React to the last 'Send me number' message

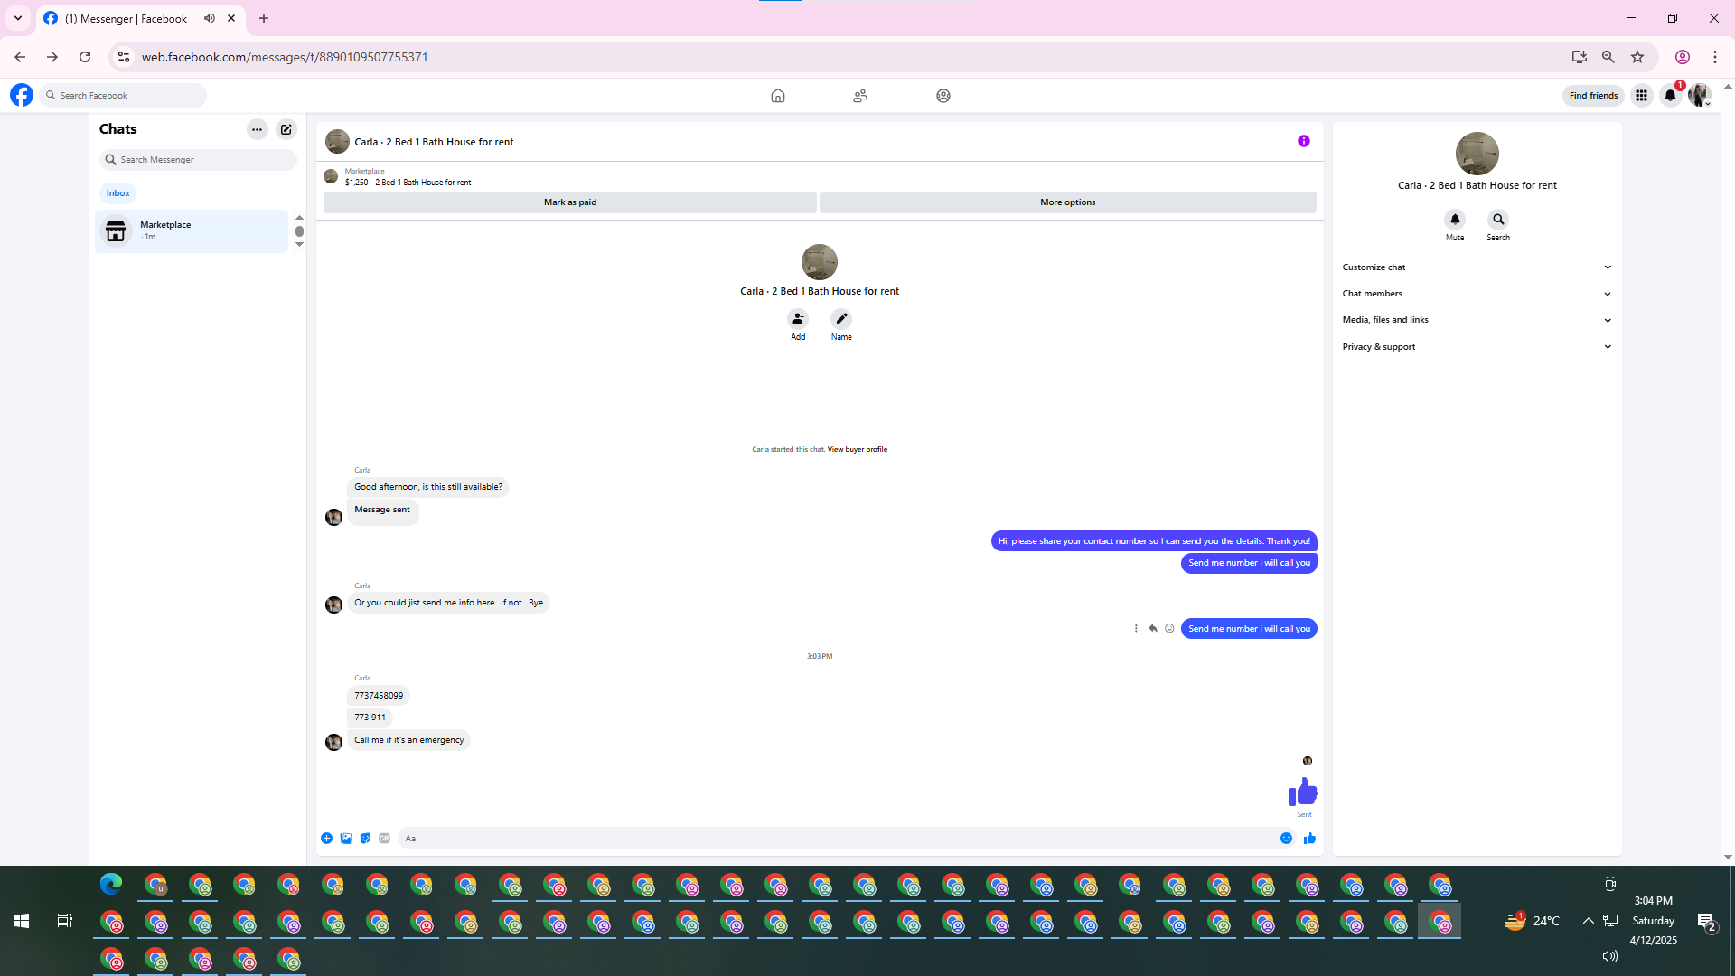pos(1169,629)
